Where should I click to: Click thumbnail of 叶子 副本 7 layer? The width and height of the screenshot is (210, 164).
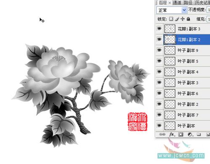(170, 115)
